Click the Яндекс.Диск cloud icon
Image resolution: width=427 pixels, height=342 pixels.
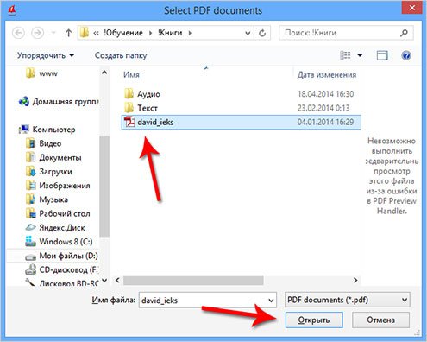pyautogui.click(x=30, y=227)
